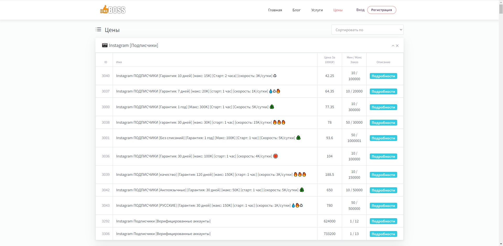Collapse the Instagram [Подписчики] panel with the chevron

click(393, 46)
